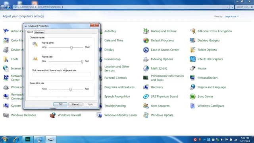Open address bar history dropdown arrow
Image resolution: width=254 pixels, height=143 pixels.
point(227,7)
